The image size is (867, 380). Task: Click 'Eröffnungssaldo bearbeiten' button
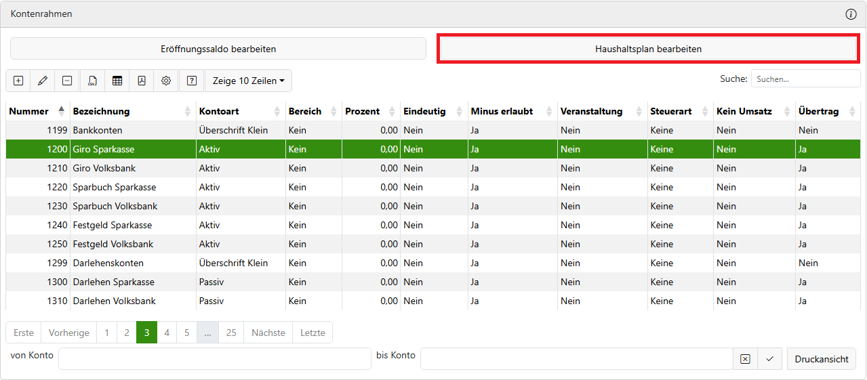(218, 49)
